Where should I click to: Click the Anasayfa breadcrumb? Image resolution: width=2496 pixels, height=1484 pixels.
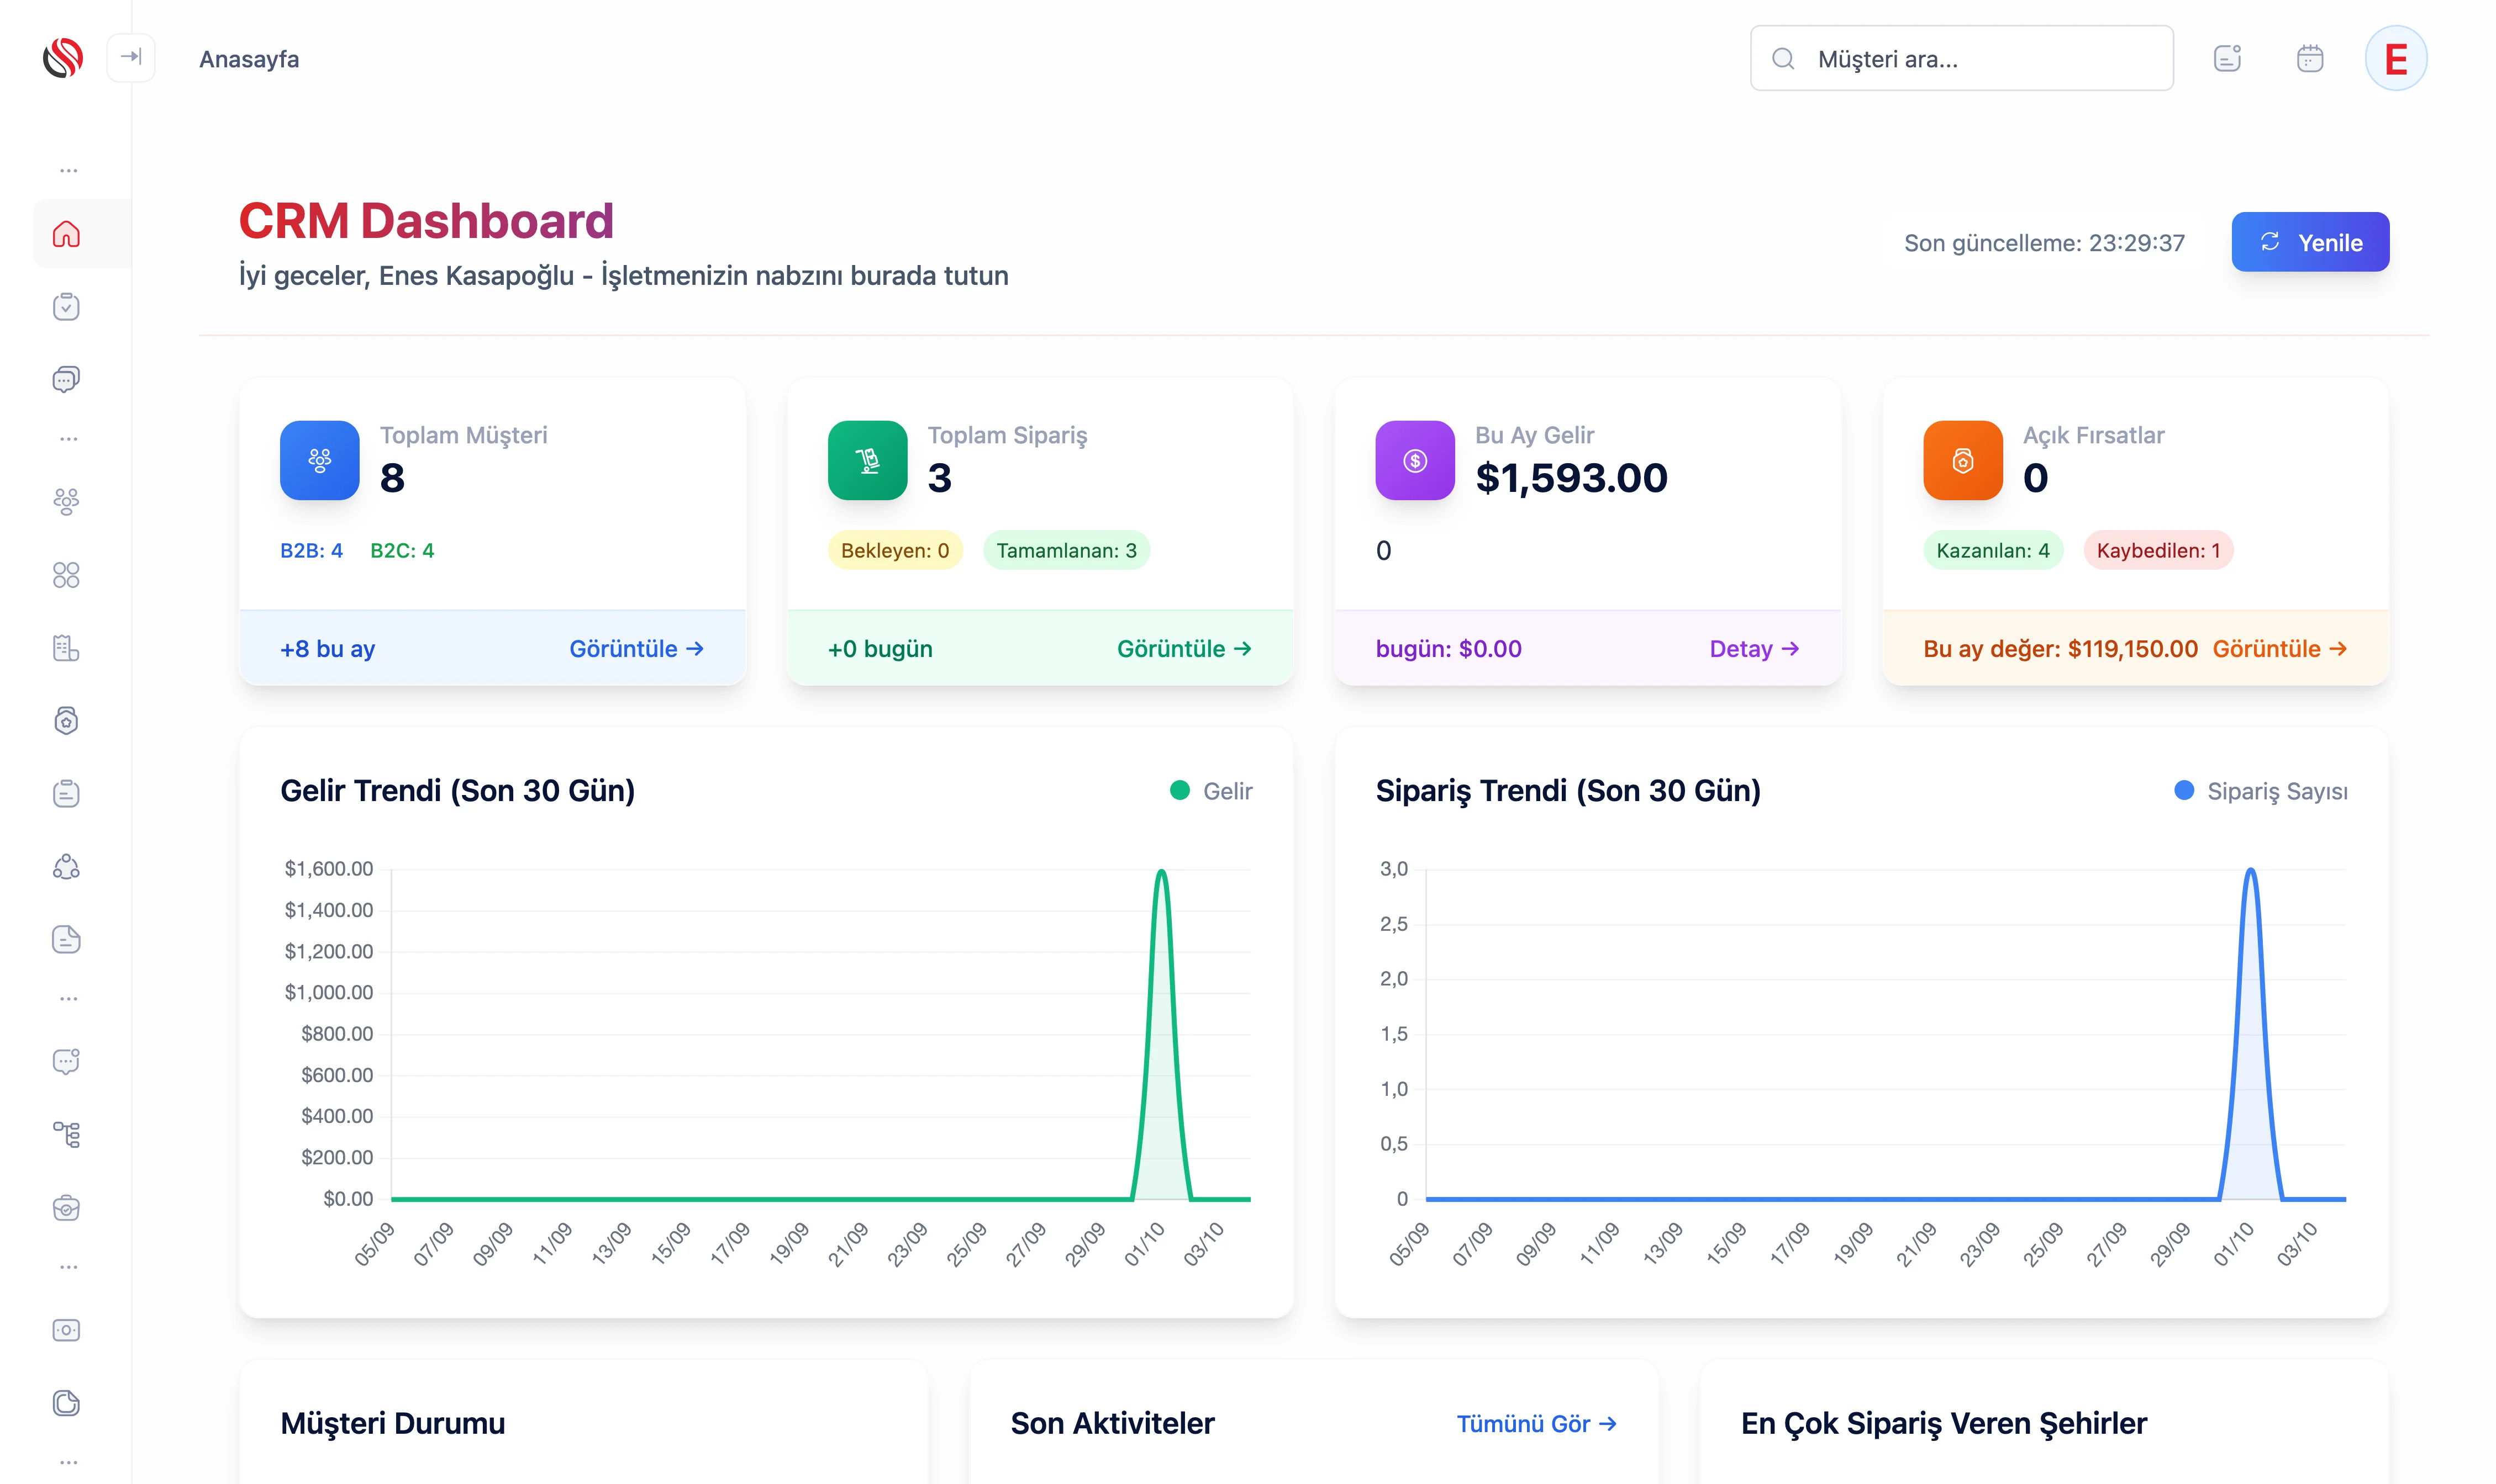pyautogui.click(x=249, y=59)
